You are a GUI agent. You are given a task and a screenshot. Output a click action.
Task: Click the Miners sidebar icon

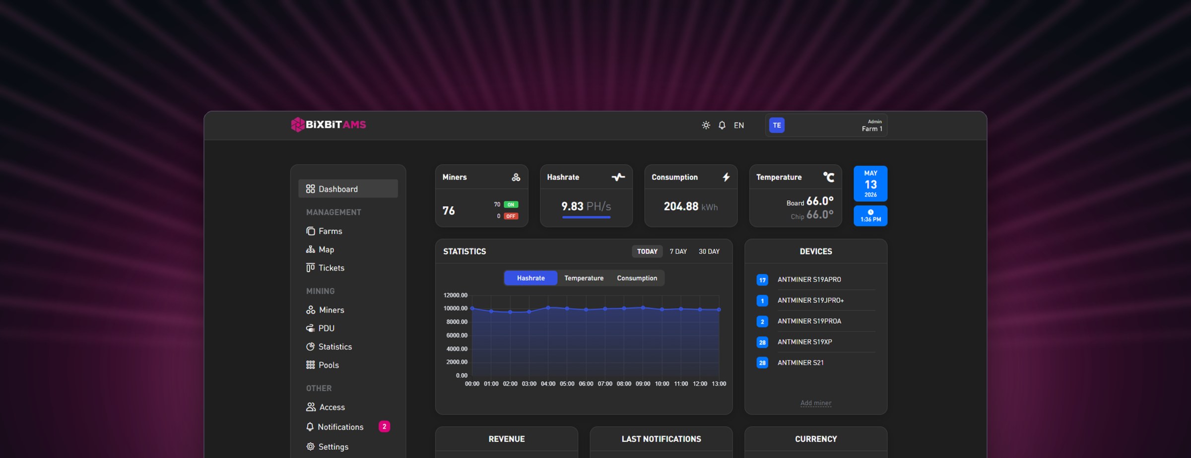[310, 310]
